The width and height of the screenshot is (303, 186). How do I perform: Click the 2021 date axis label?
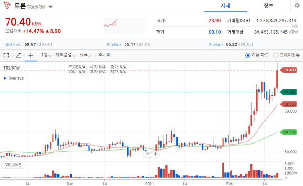point(150,184)
